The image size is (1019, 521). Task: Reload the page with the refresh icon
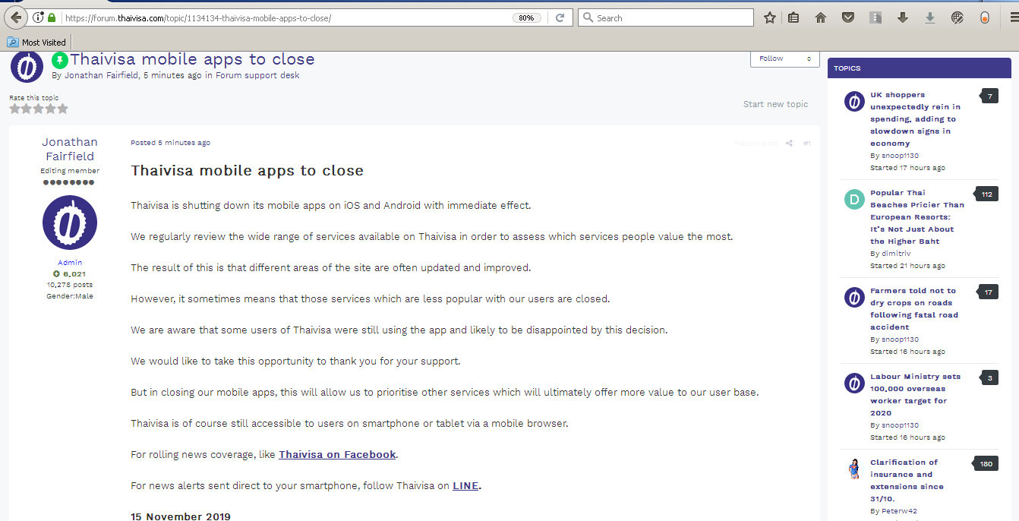(x=560, y=17)
